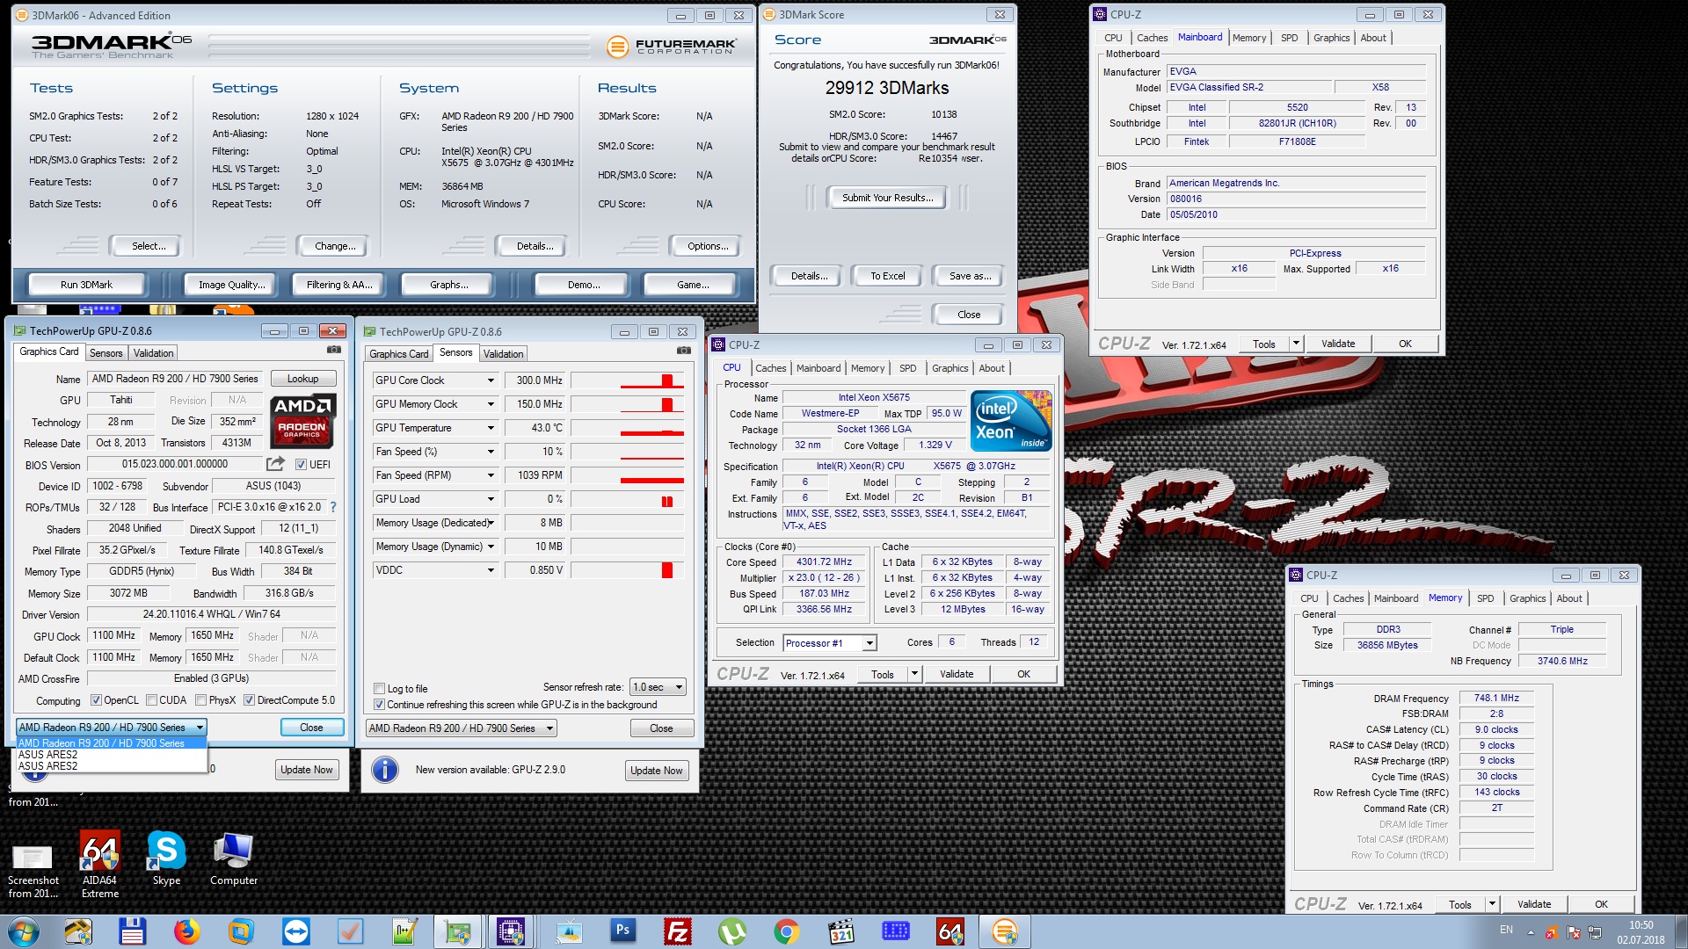Click the Fan Speed (RPM) sensor graph
The width and height of the screenshot is (1688, 949).
[x=628, y=475]
